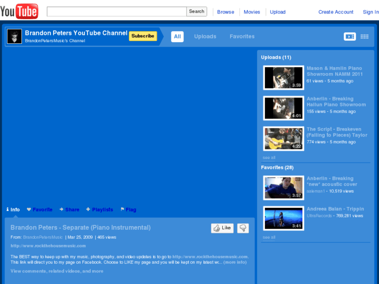Switch to player view icon
The image size is (379, 284).
click(x=350, y=36)
